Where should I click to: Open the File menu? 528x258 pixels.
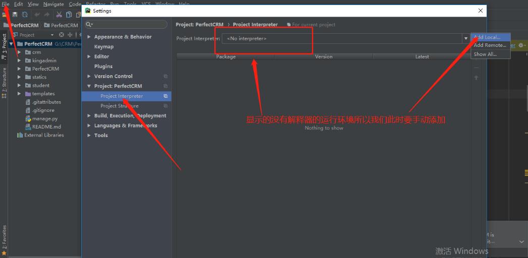pos(6,5)
